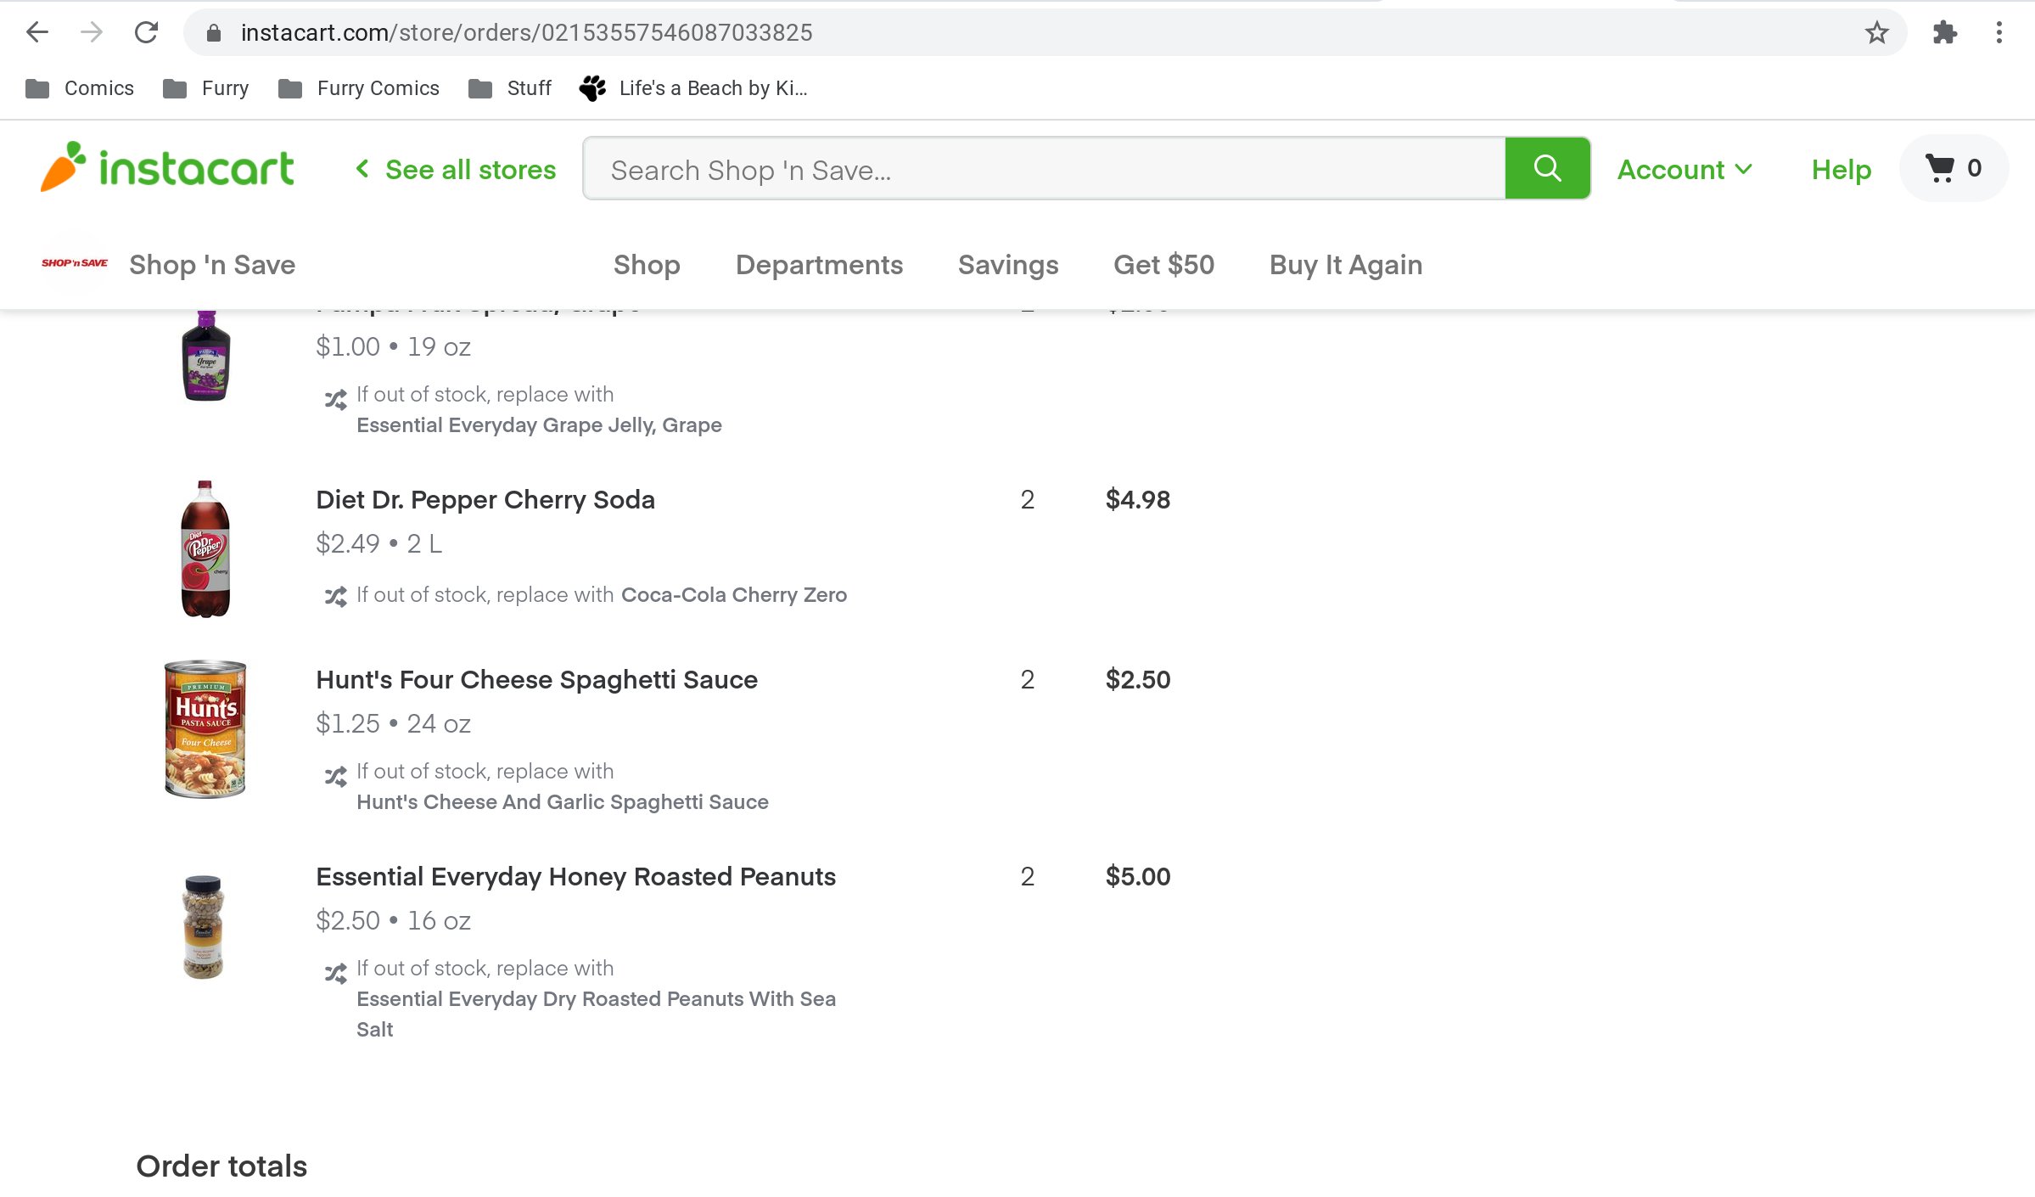2035x1197 pixels.
Task: Open the Comics bookmark folder
Action: [x=80, y=88]
